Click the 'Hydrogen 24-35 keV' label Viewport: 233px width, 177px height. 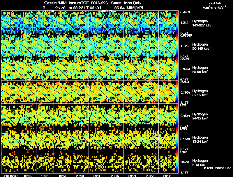coord(200,116)
